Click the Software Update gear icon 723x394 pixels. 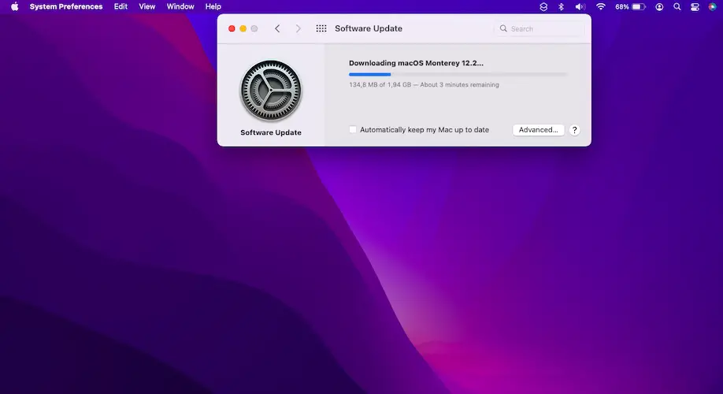click(x=270, y=91)
